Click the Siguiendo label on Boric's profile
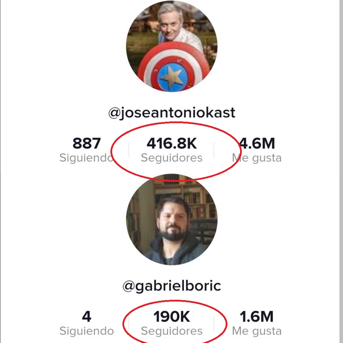This screenshot has width=343, height=343. click(x=86, y=331)
